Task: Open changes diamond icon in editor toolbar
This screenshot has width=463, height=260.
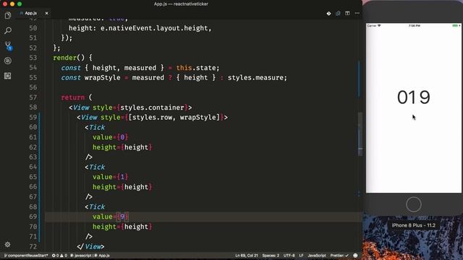Action: click(x=328, y=13)
